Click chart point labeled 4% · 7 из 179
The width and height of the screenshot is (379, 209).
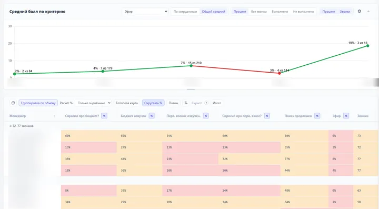103,71
